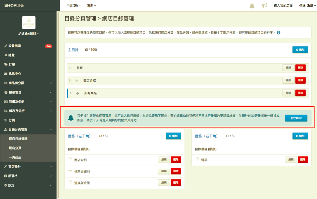Click the 前往試用! button

[x=296, y=118]
